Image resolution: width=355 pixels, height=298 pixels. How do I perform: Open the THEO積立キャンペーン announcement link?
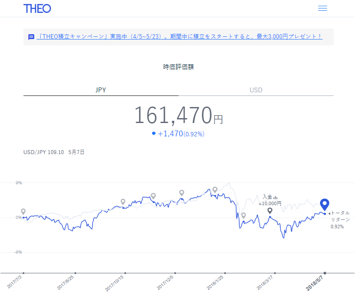(179, 36)
